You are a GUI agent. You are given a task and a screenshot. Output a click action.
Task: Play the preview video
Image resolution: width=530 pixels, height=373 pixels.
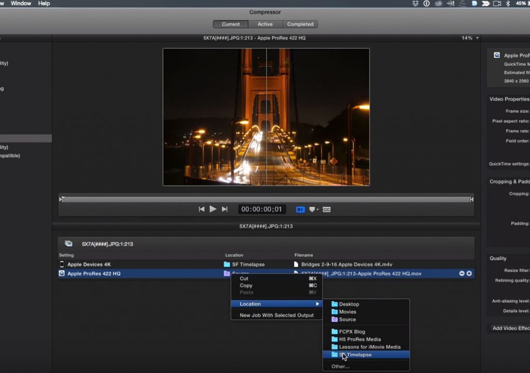[x=213, y=209]
